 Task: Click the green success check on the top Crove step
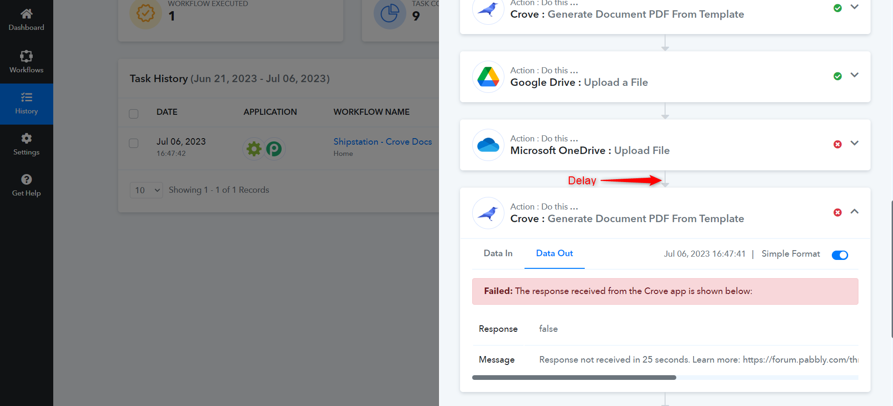coord(838,8)
